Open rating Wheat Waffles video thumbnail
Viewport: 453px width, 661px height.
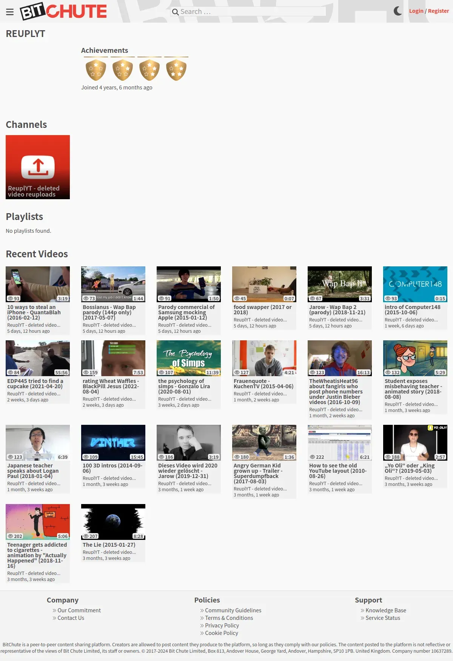coord(113,358)
